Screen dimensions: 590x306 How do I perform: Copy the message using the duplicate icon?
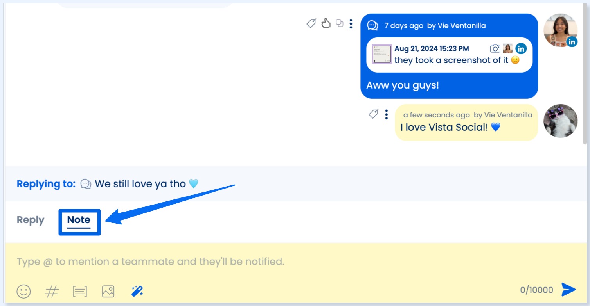tap(340, 23)
